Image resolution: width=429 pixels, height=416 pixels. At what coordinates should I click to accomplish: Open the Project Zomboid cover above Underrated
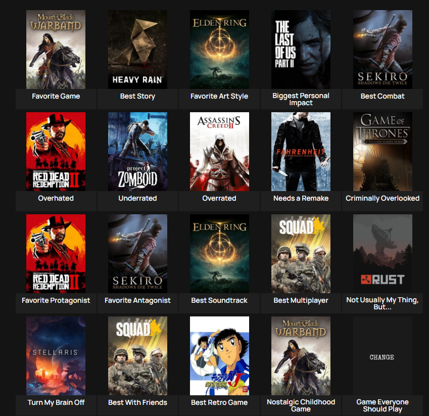click(x=137, y=152)
